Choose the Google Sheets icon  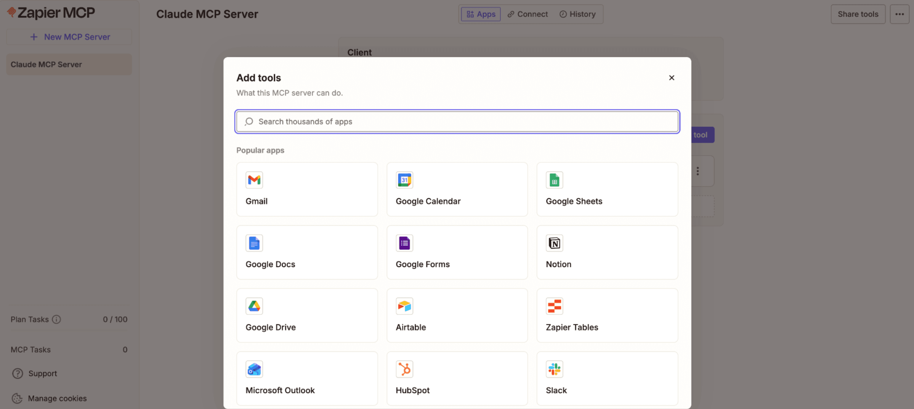point(554,180)
